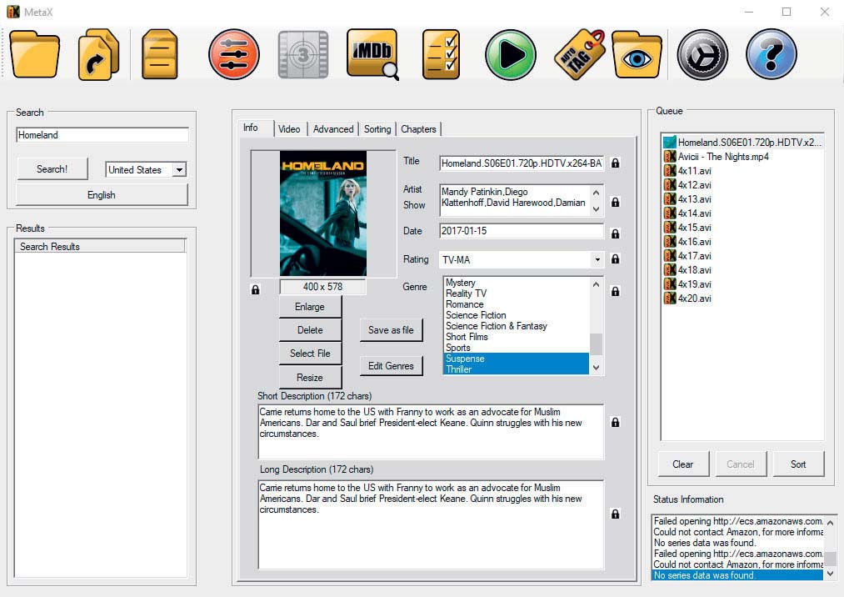
Task: Open file with the yellow folder icon
Action: (x=34, y=54)
